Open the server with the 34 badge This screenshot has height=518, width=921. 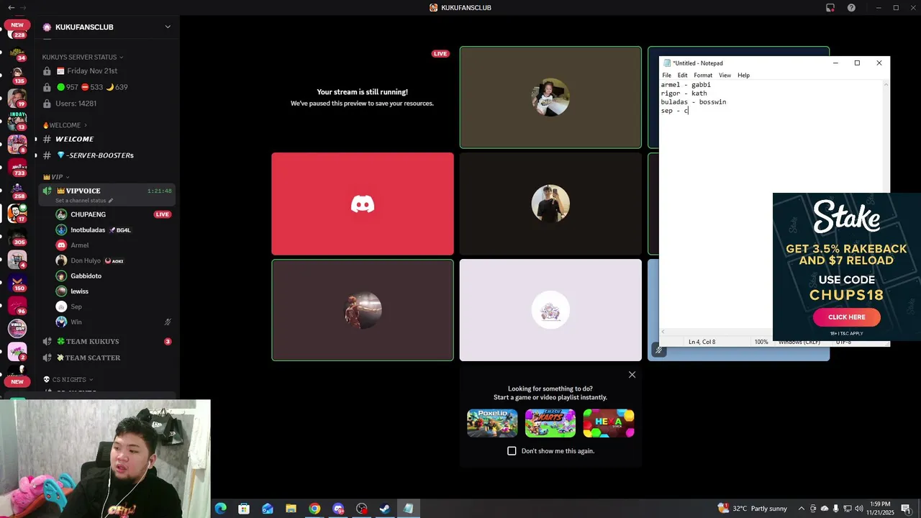(x=17, y=53)
